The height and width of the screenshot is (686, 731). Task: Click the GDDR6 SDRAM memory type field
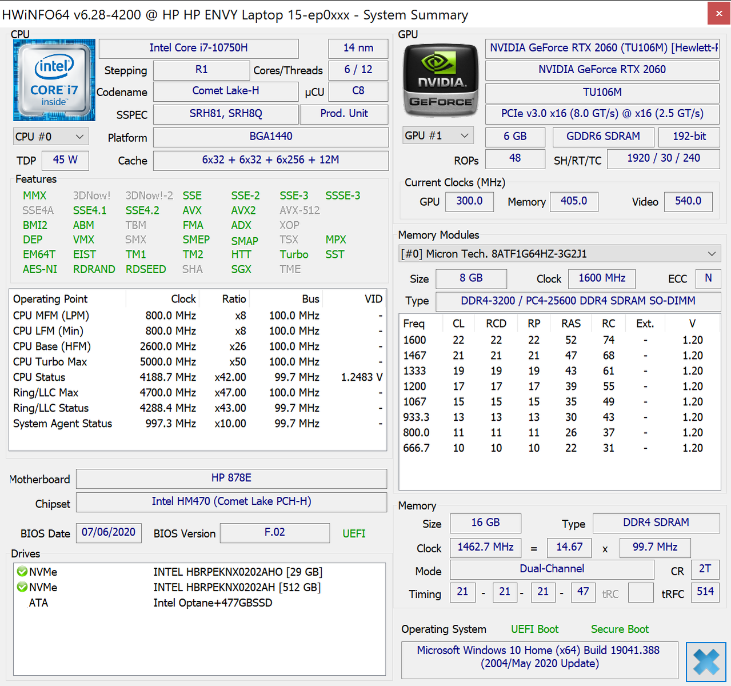coord(604,137)
